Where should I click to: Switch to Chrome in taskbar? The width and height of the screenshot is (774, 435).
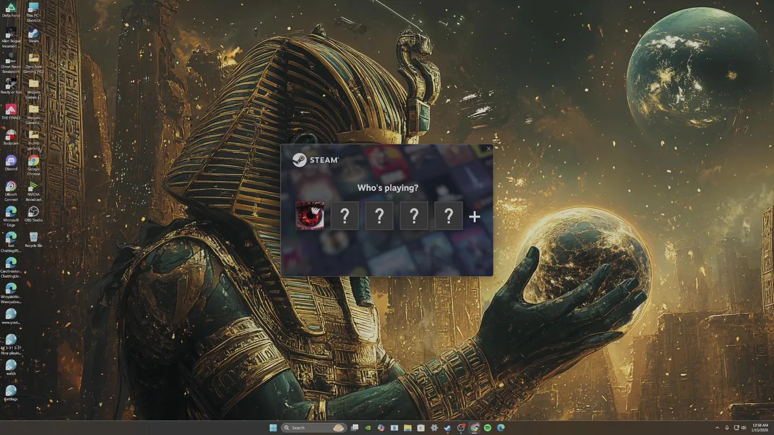(474, 428)
